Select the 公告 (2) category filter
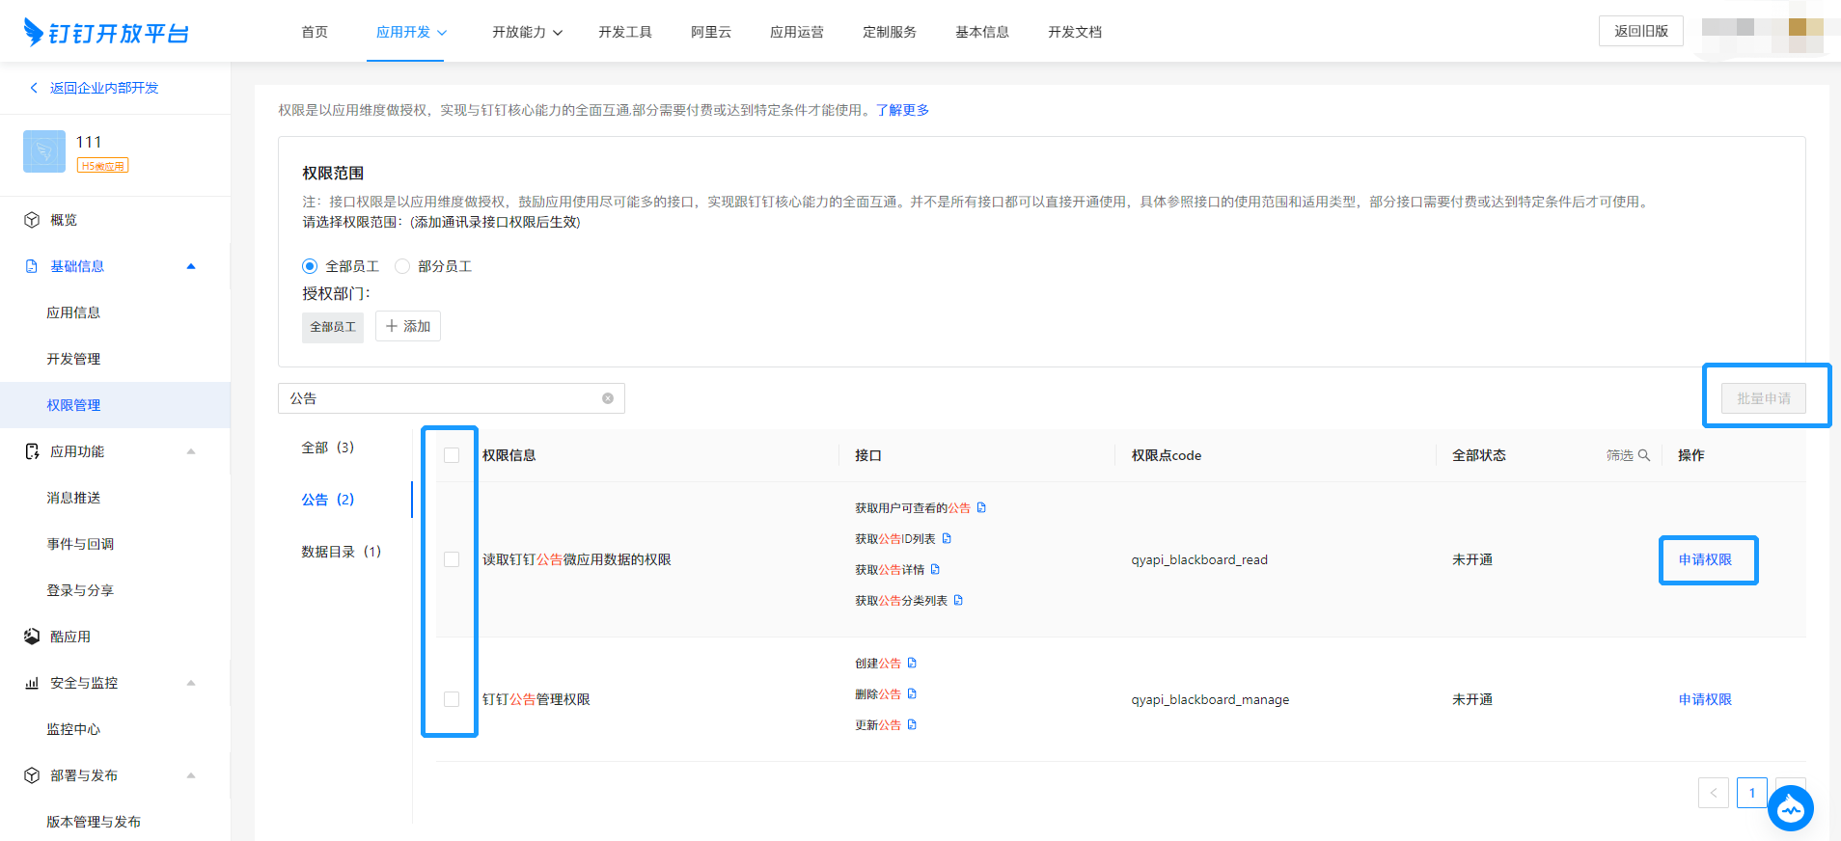 pos(328,500)
